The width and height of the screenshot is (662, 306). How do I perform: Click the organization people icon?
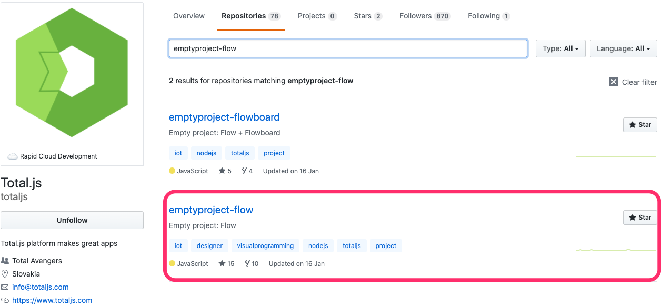5,261
